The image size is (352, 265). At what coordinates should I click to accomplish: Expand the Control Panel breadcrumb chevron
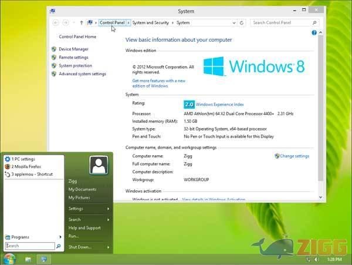[128, 23]
